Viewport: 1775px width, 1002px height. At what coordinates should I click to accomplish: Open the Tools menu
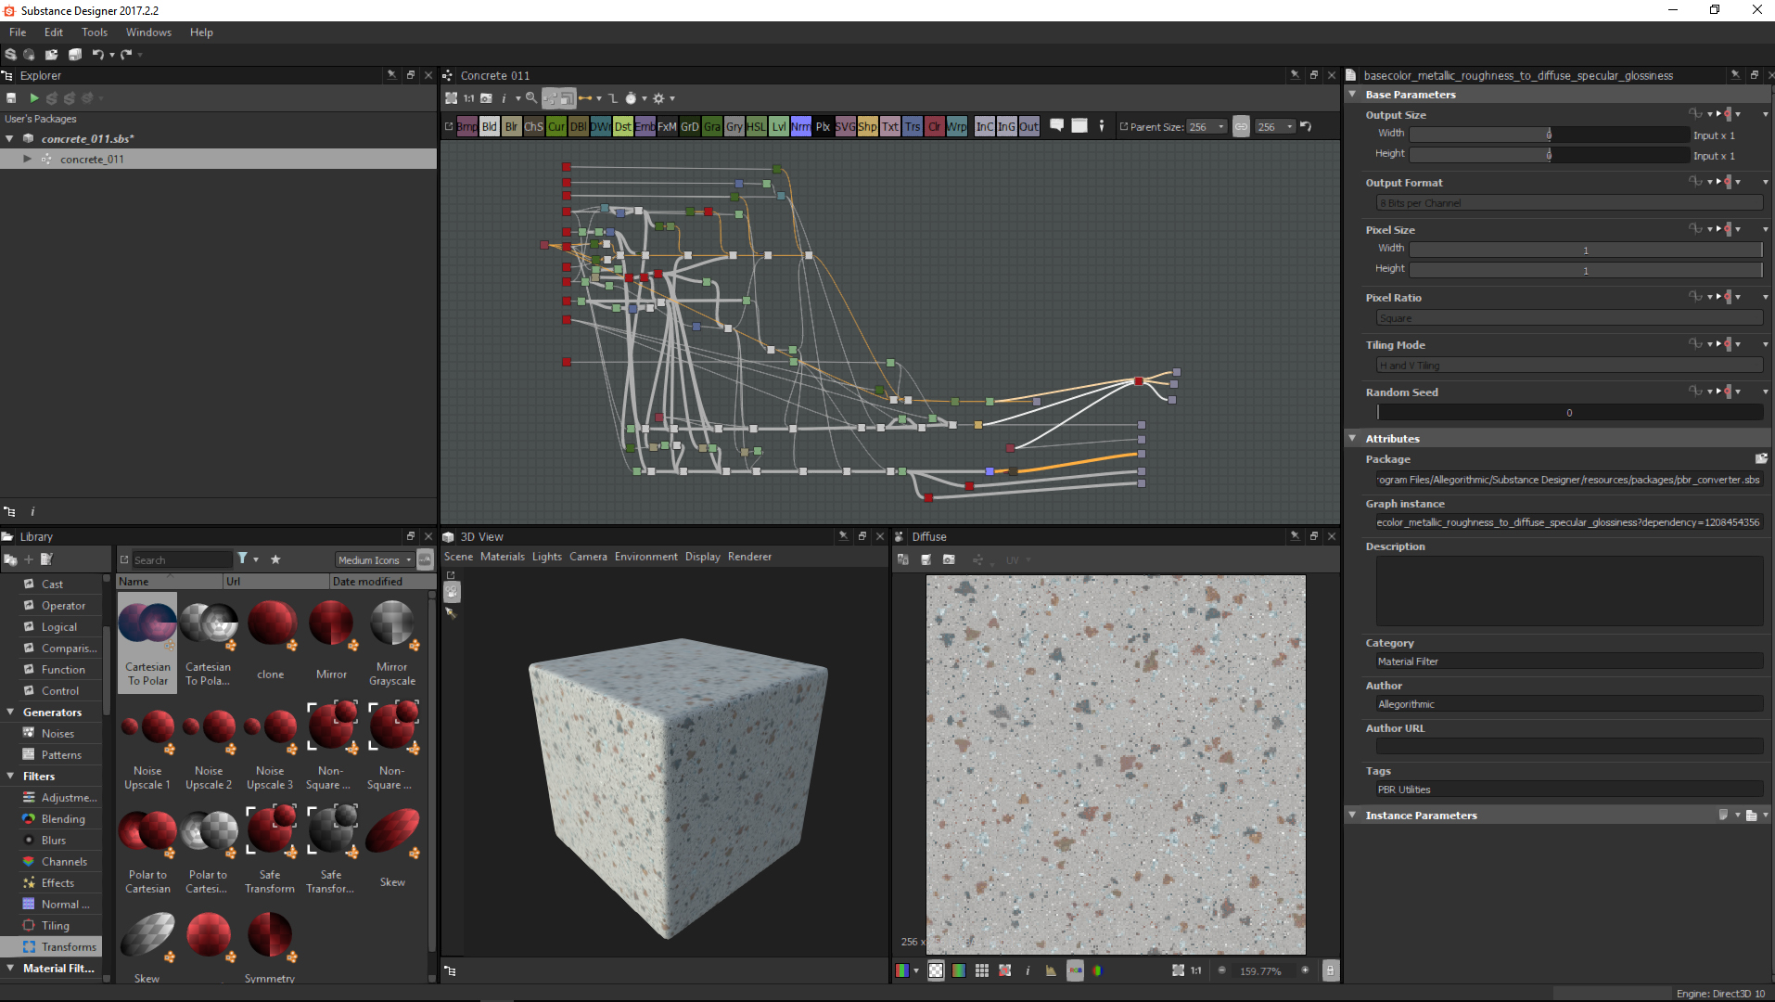94,32
